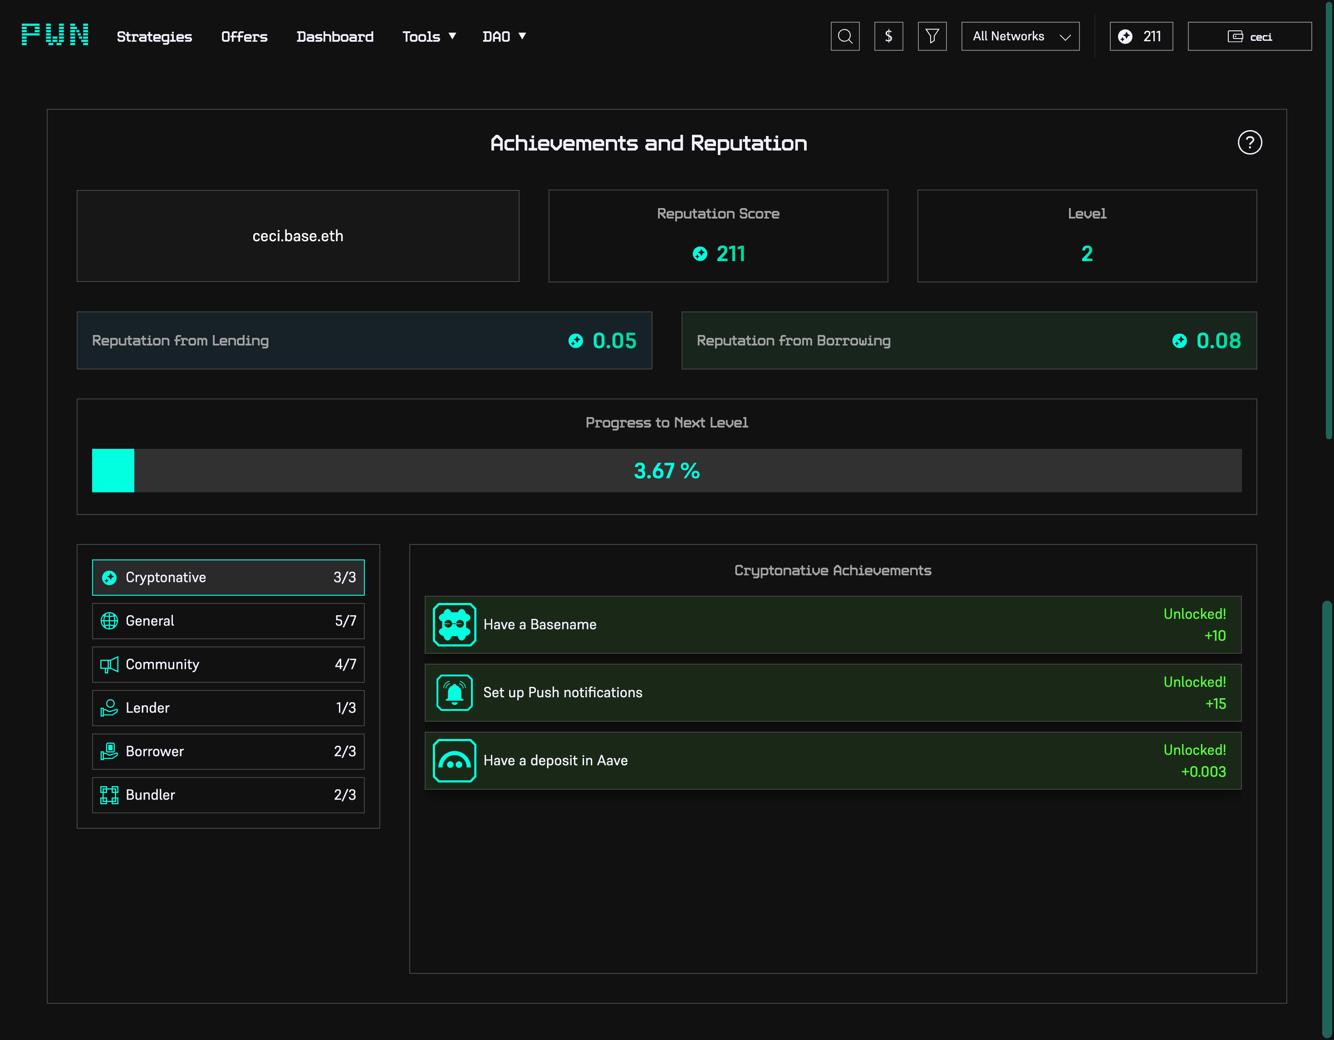Click the Progress to Next Level bar

tap(667, 471)
